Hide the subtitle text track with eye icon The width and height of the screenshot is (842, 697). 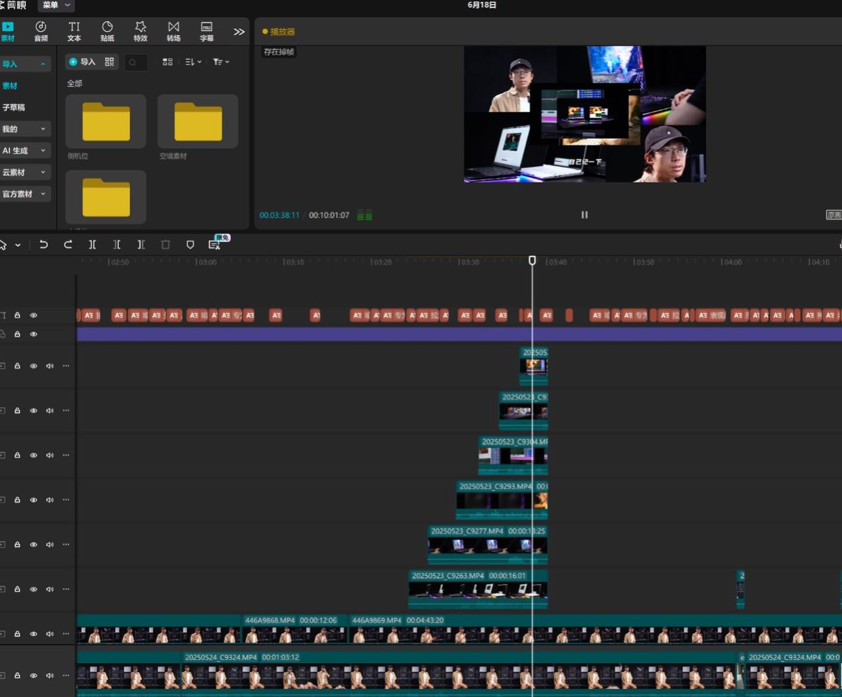[x=33, y=316]
